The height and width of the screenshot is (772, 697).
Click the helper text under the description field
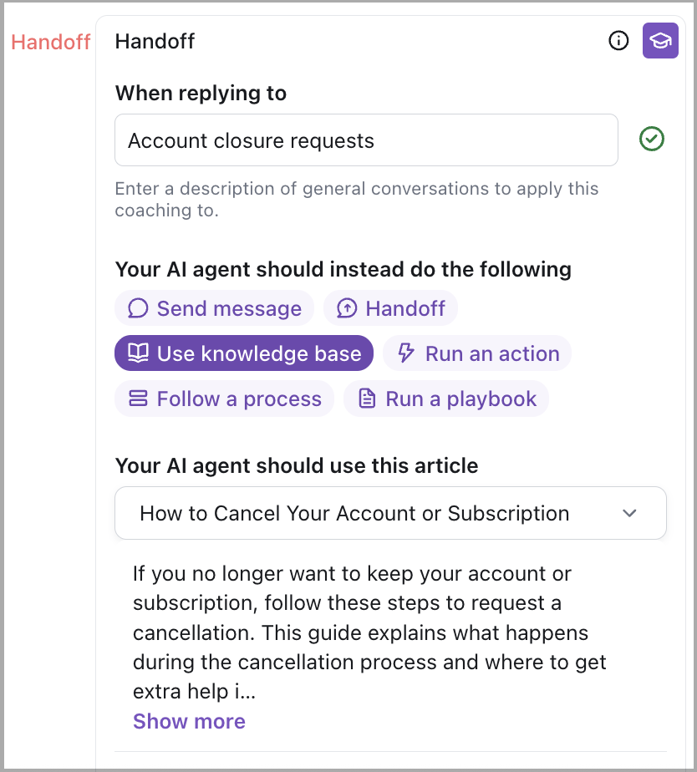(357, 199)
